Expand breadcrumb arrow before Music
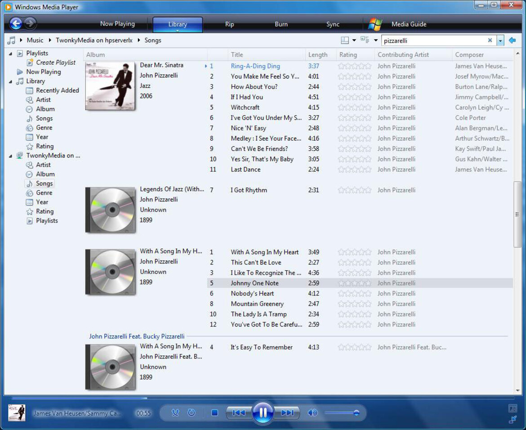Viewport: 526px width, 430px height. click(21, 40)
